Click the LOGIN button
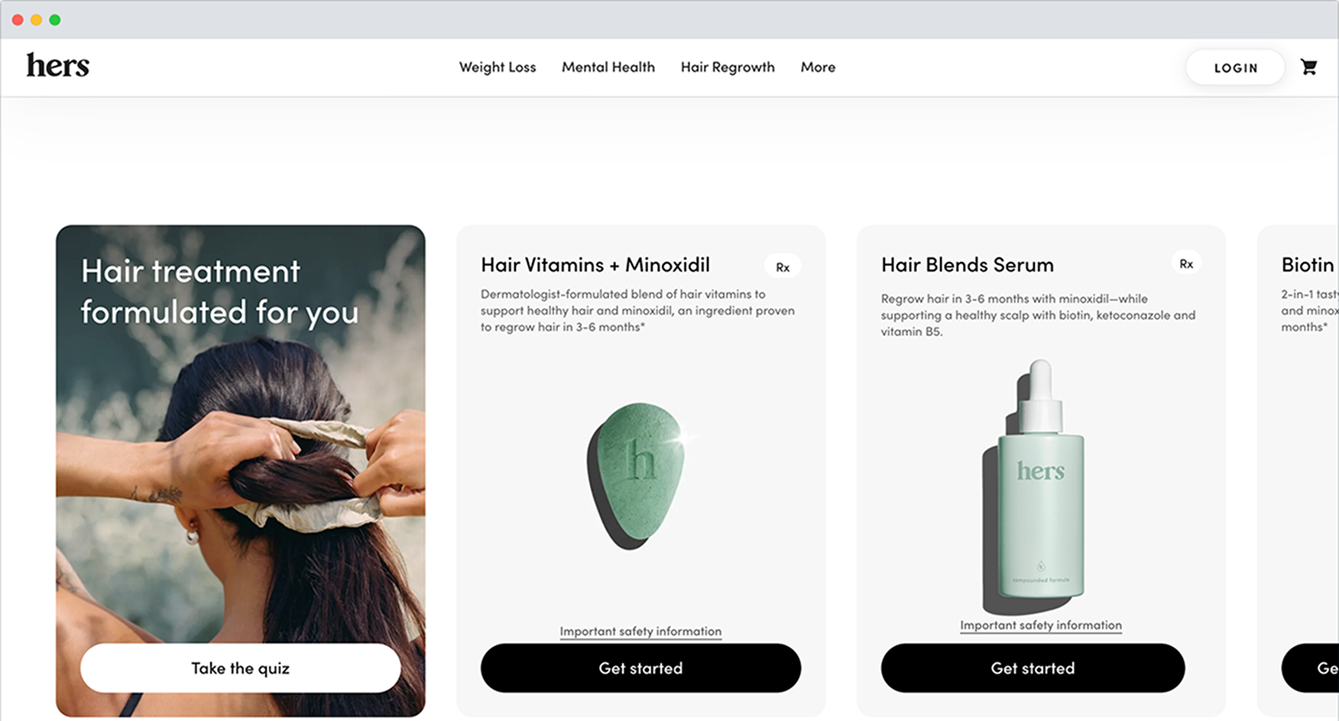Image resolution: width=1339 pixels, height=721 pixels. (x=1236, y=68)
